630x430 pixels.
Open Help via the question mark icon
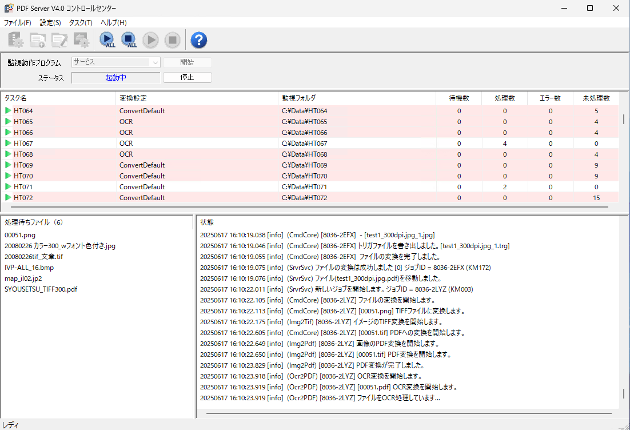198,39
